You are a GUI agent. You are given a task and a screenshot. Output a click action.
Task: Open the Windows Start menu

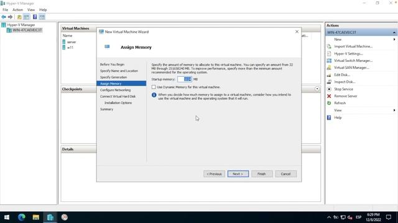coord(7,217)
